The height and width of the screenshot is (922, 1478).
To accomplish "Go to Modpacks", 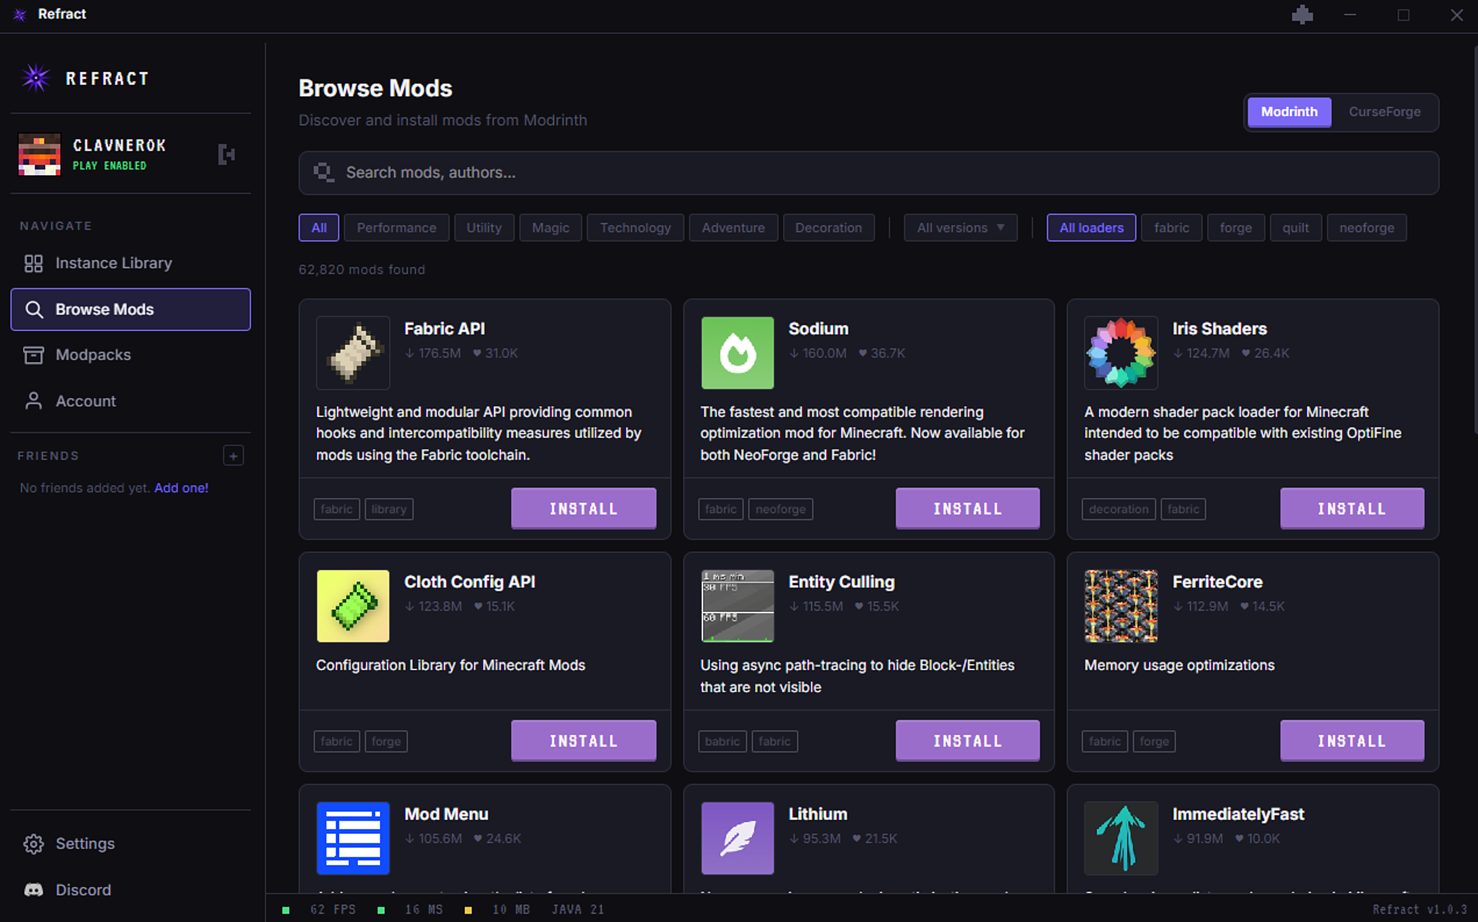I will point(131,355).
